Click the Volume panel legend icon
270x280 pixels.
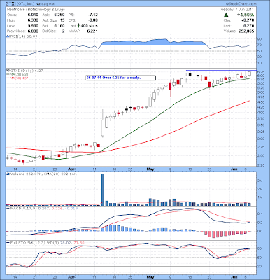tap(8, 174)
